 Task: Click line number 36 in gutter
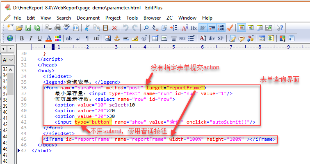coord(24,88)
